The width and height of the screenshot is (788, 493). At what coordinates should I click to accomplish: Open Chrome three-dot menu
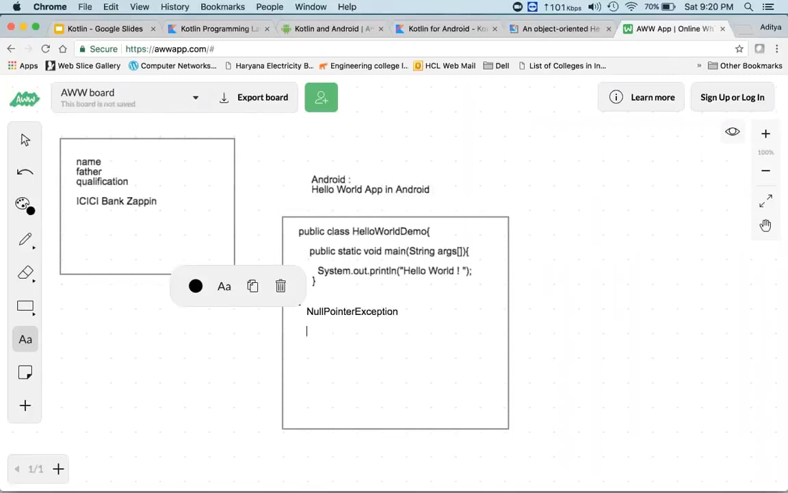777,49
